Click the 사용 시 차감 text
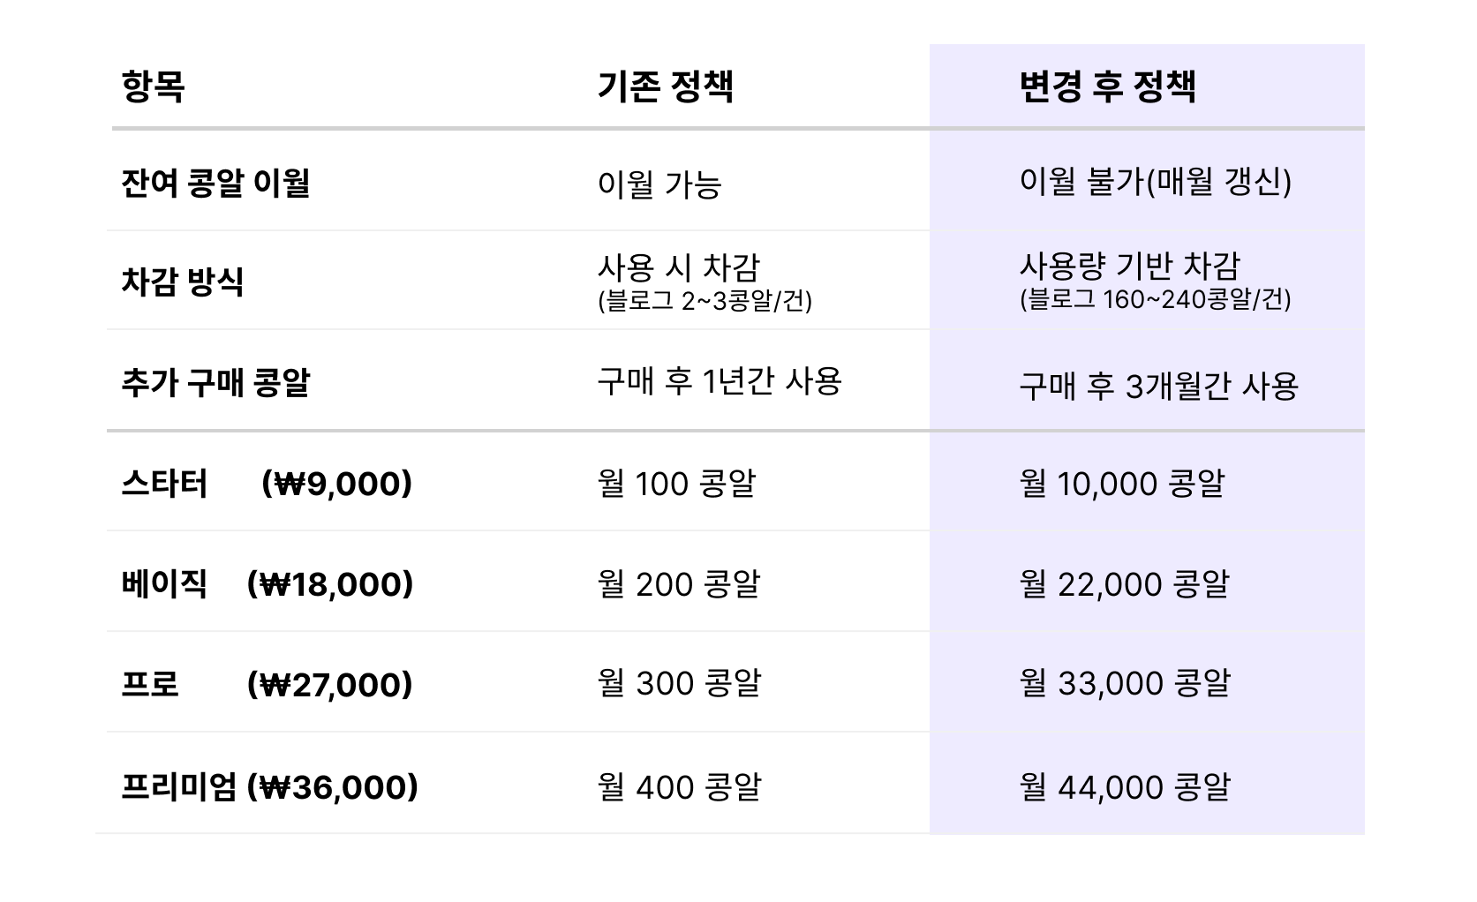This screenshot has height=902, width=1477. click(x=679, y=267)
